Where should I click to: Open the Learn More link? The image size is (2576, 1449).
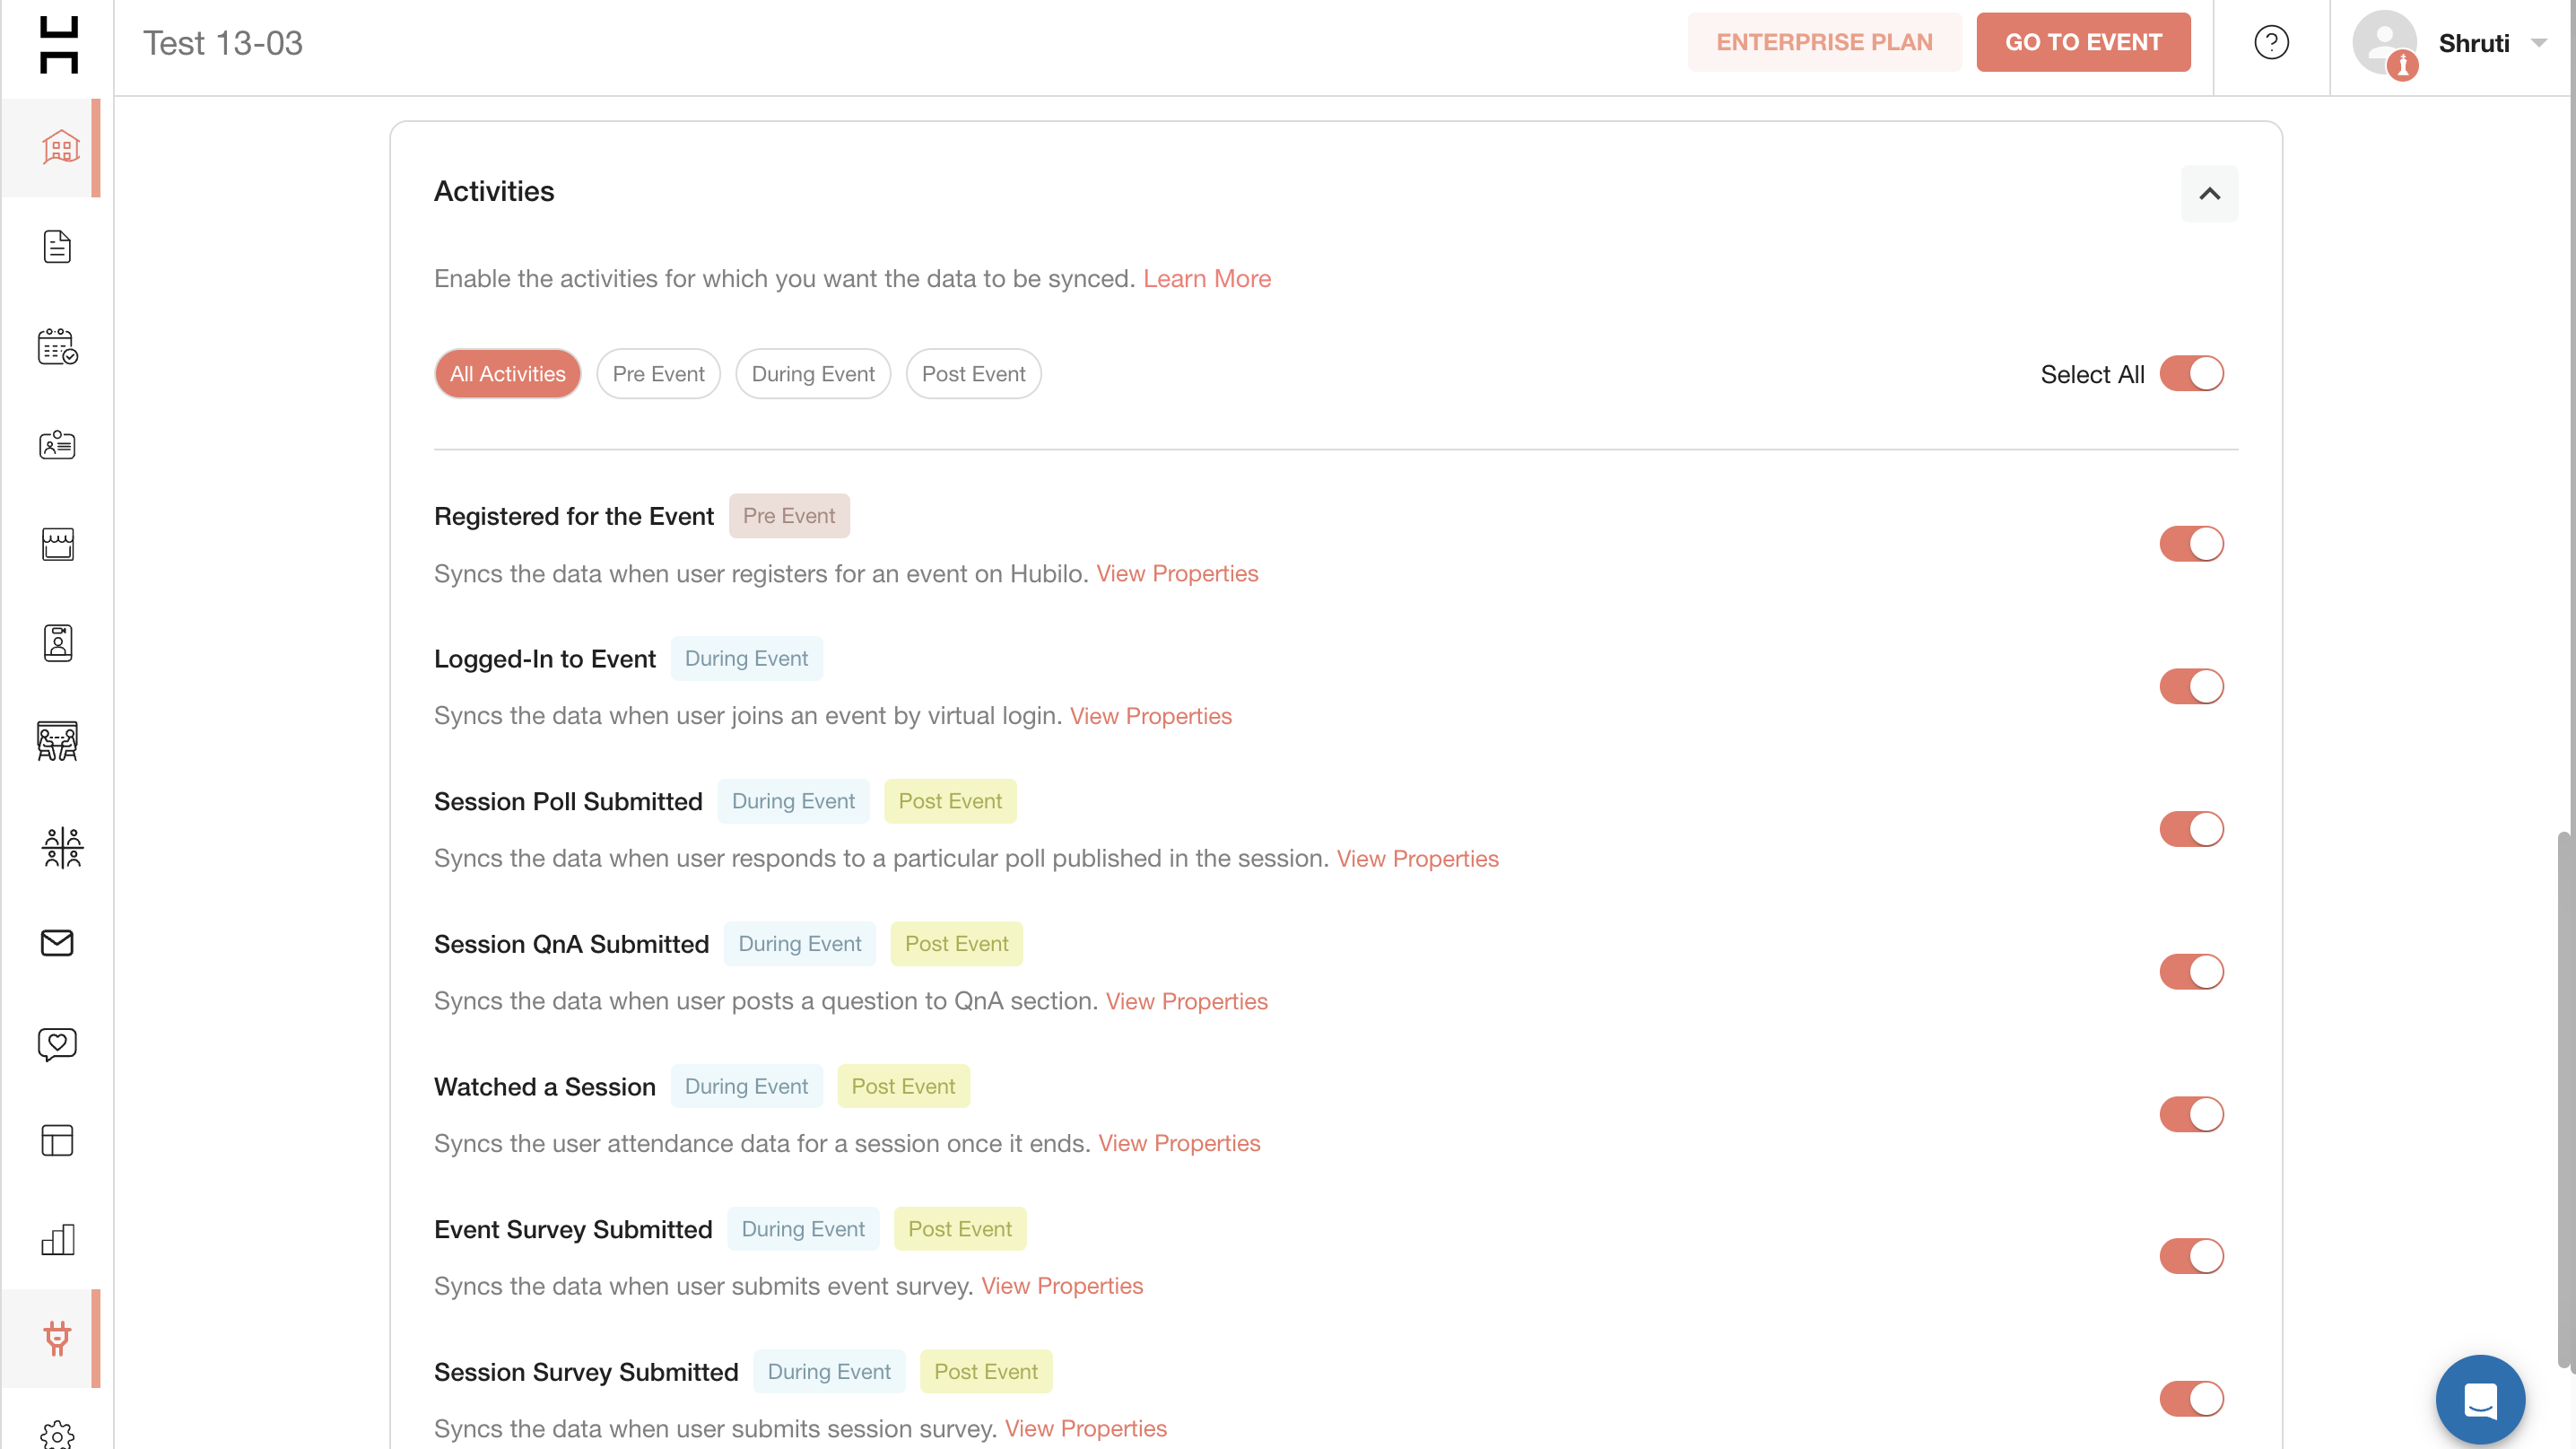click(1206, 279)
